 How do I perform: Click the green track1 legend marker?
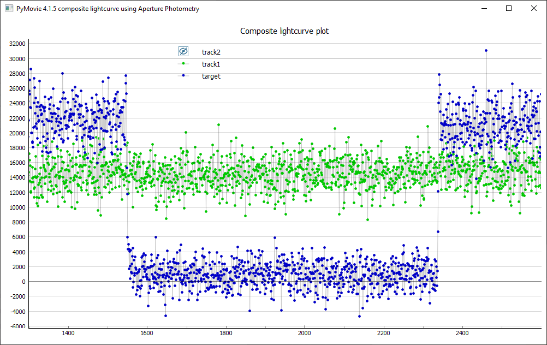183,64
